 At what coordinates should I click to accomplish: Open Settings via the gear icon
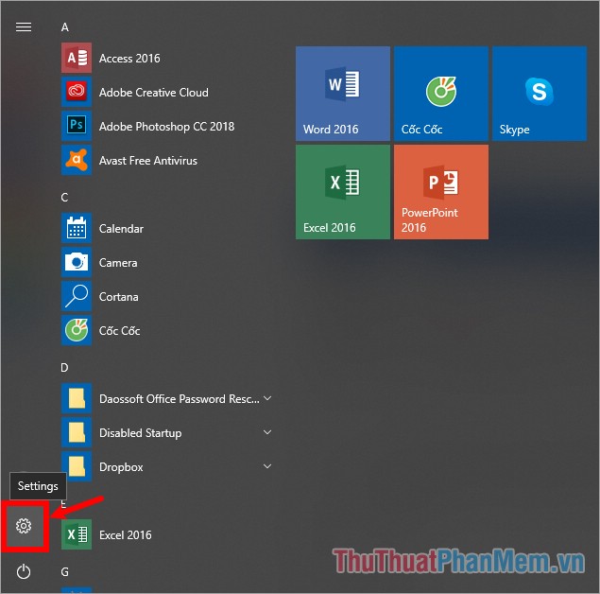coord(24,526)
